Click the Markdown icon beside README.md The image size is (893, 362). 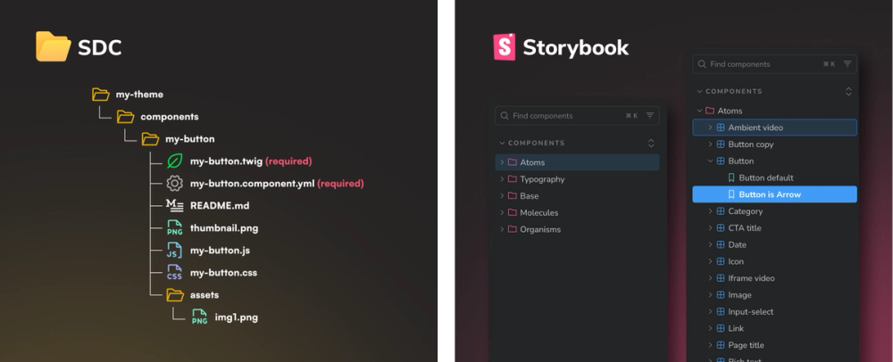174,206
